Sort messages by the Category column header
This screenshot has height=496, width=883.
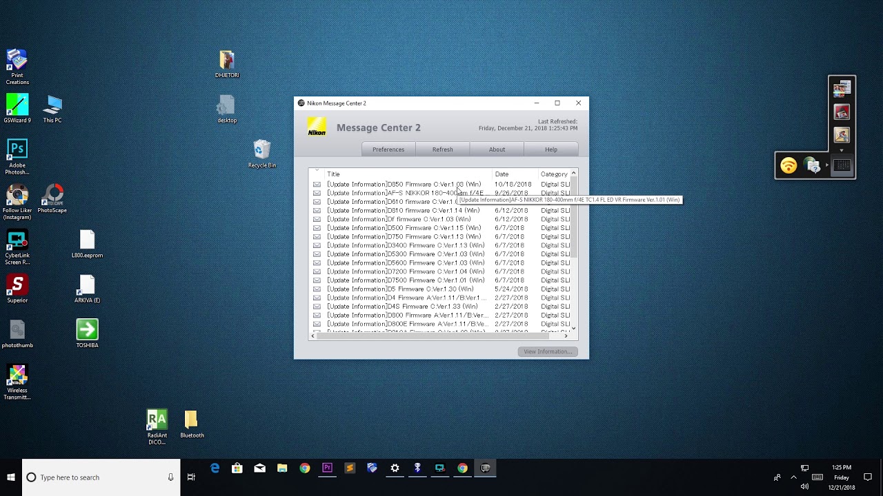click(x=554, y=174)
